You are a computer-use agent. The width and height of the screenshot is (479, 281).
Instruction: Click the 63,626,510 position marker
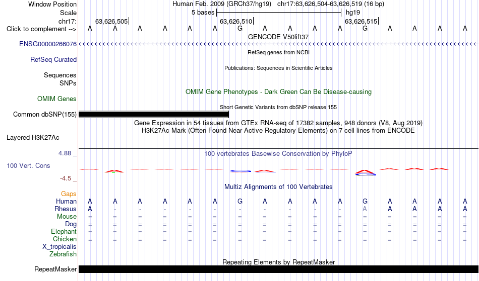[x=236, y=21]
